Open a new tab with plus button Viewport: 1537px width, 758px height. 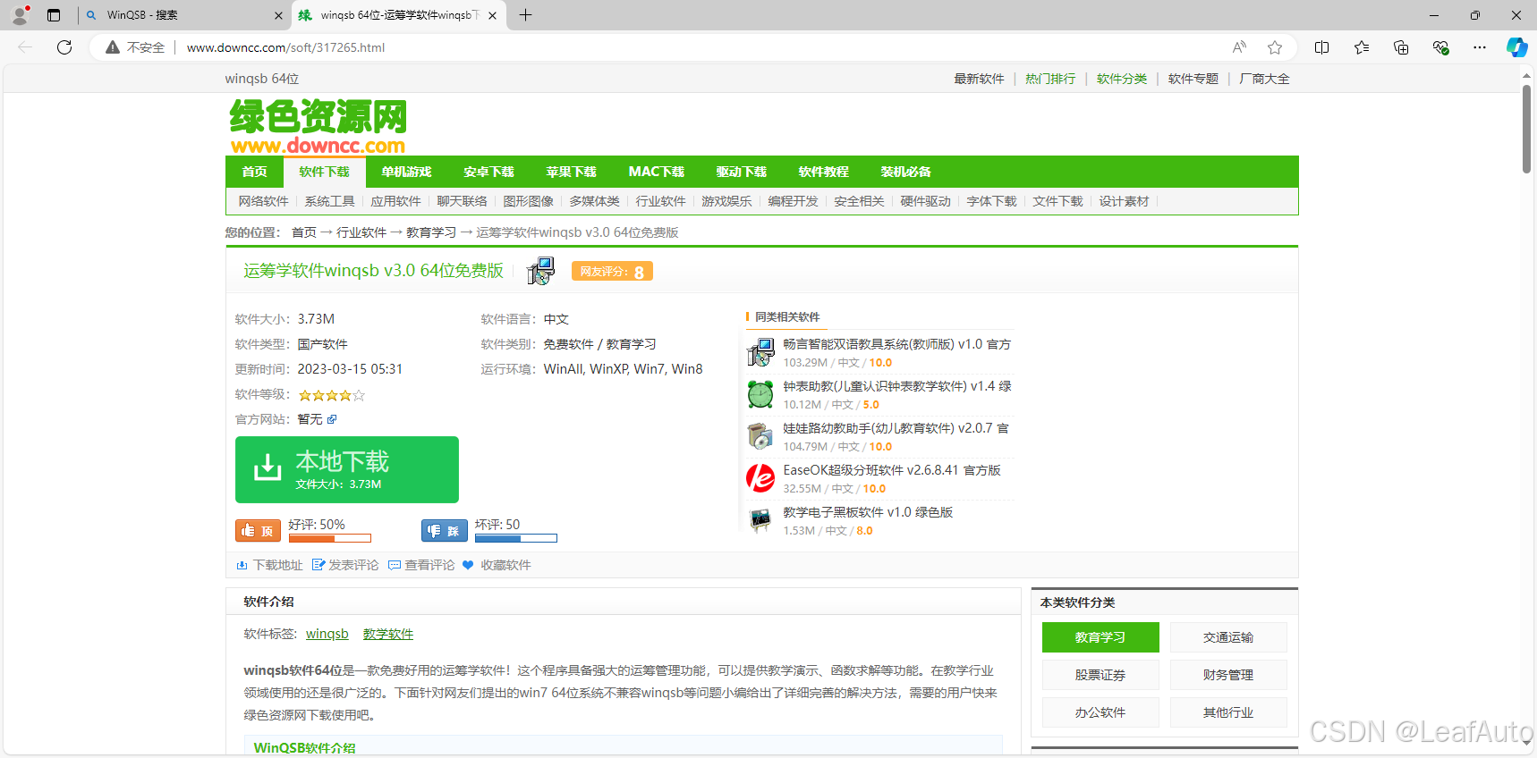click(x=525, y=15)
